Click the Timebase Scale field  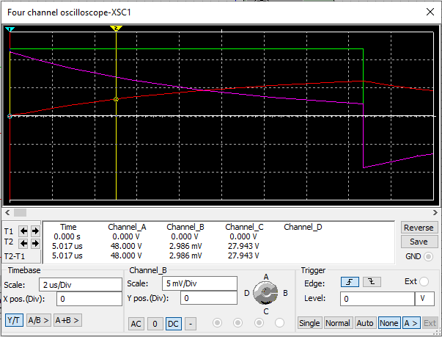coord(81,284)
